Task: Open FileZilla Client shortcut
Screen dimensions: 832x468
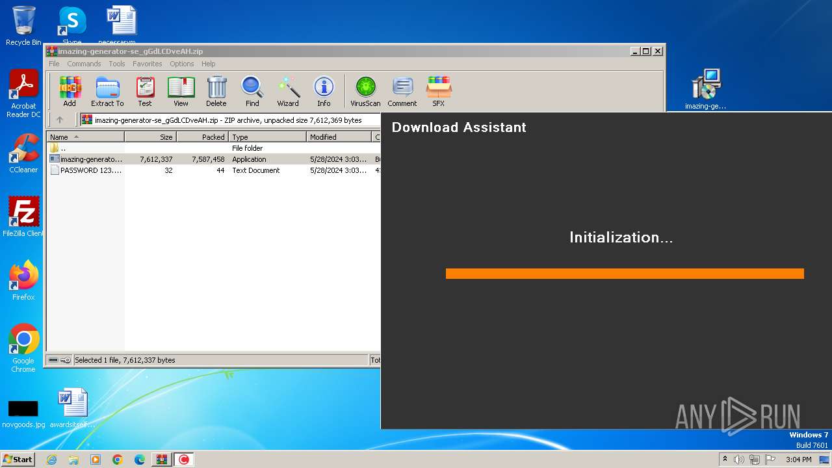Action: (23, 217)
